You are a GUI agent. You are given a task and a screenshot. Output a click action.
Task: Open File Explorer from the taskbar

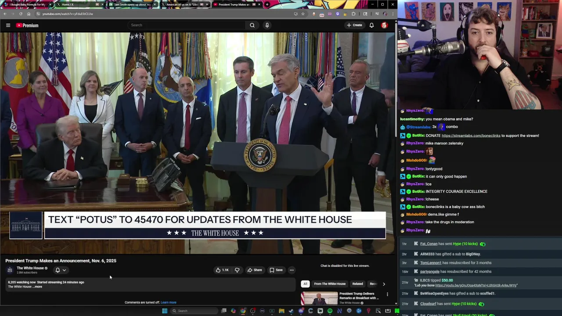coord(281,311)
